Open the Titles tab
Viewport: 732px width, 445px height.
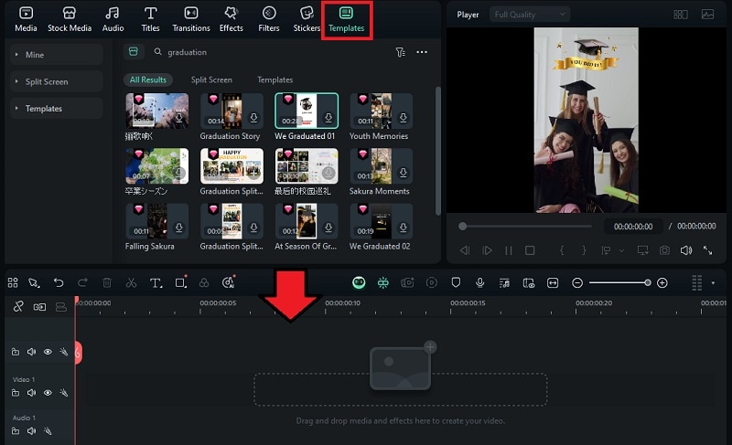pyautogui.click(x=150, y=19)
